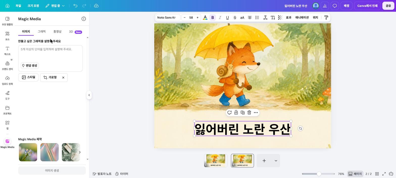Open 추천 템플릿 in the sidebar

[7, 21]
